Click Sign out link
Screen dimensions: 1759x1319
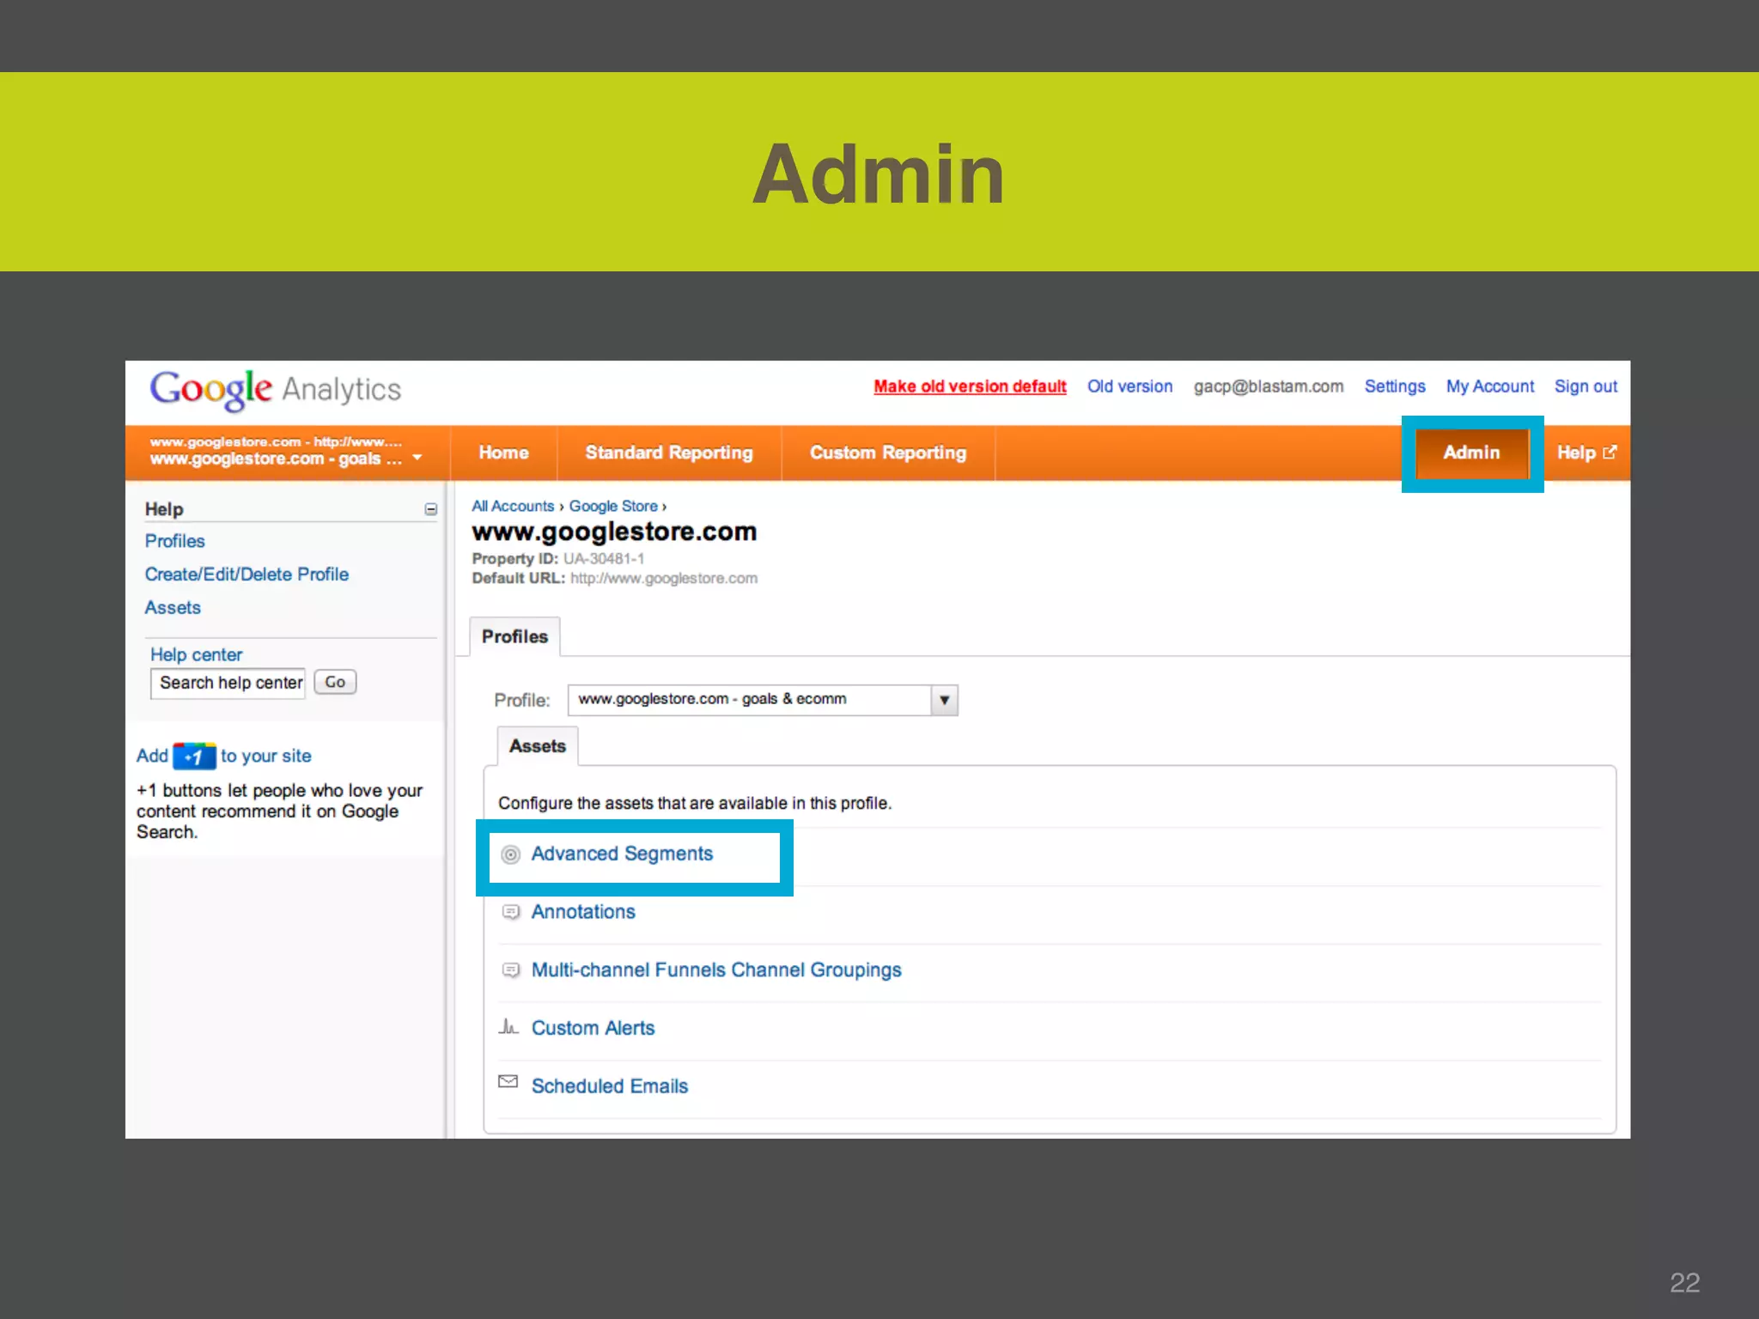point(1586,386)
